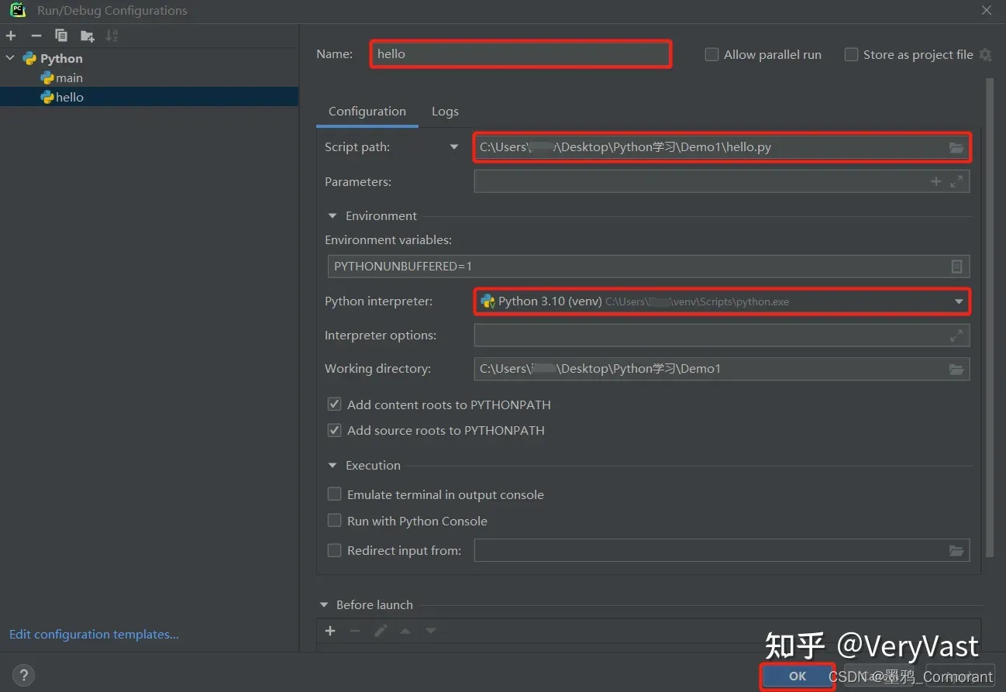The width and height of the screenshot is (1006, 692).
Task: Click the configuration panel vertical scrollbar
Action: (x=989, y=318)
